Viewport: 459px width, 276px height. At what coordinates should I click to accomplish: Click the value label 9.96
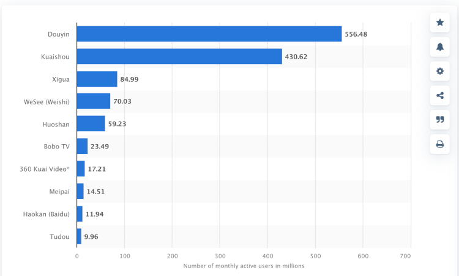[91, 236]
